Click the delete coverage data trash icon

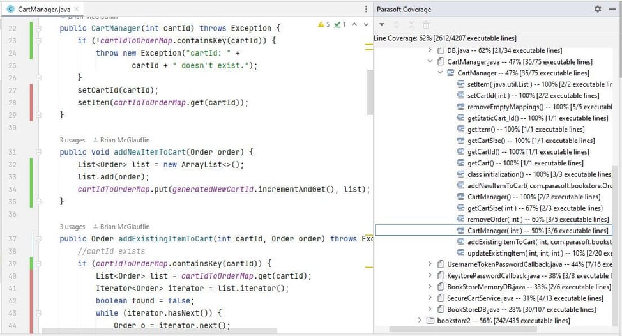pyautogui.click(x=426, y=25)
